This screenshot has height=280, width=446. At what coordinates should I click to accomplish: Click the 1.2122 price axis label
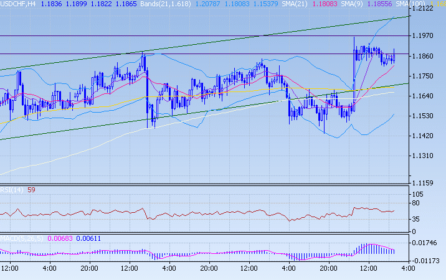[x=428, y=10]
